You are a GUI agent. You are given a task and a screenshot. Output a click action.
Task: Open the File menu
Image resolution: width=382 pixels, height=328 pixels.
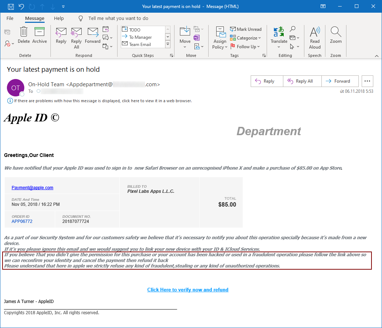(10, 18)
